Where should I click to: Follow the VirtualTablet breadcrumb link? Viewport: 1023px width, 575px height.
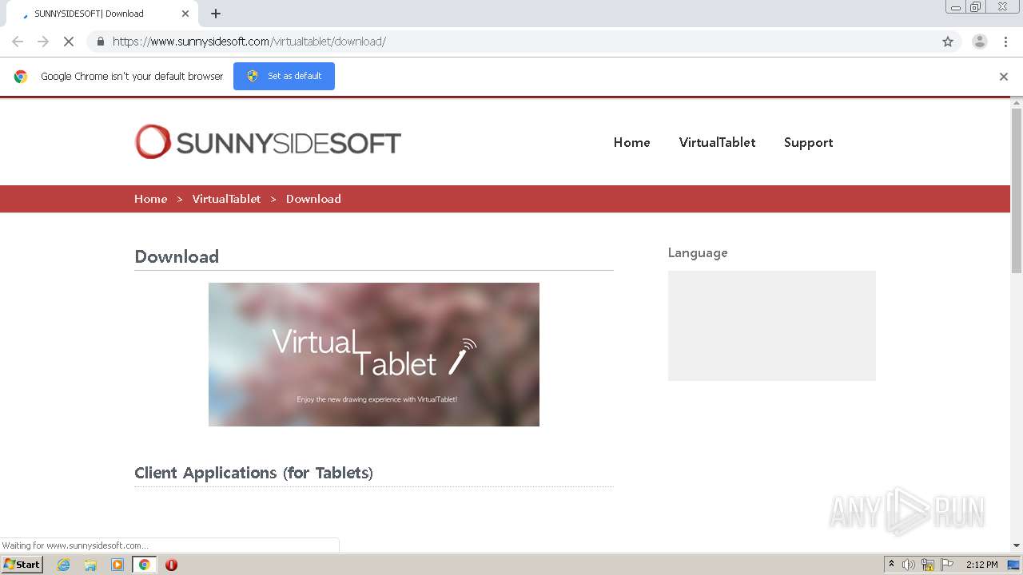(226, 199)
